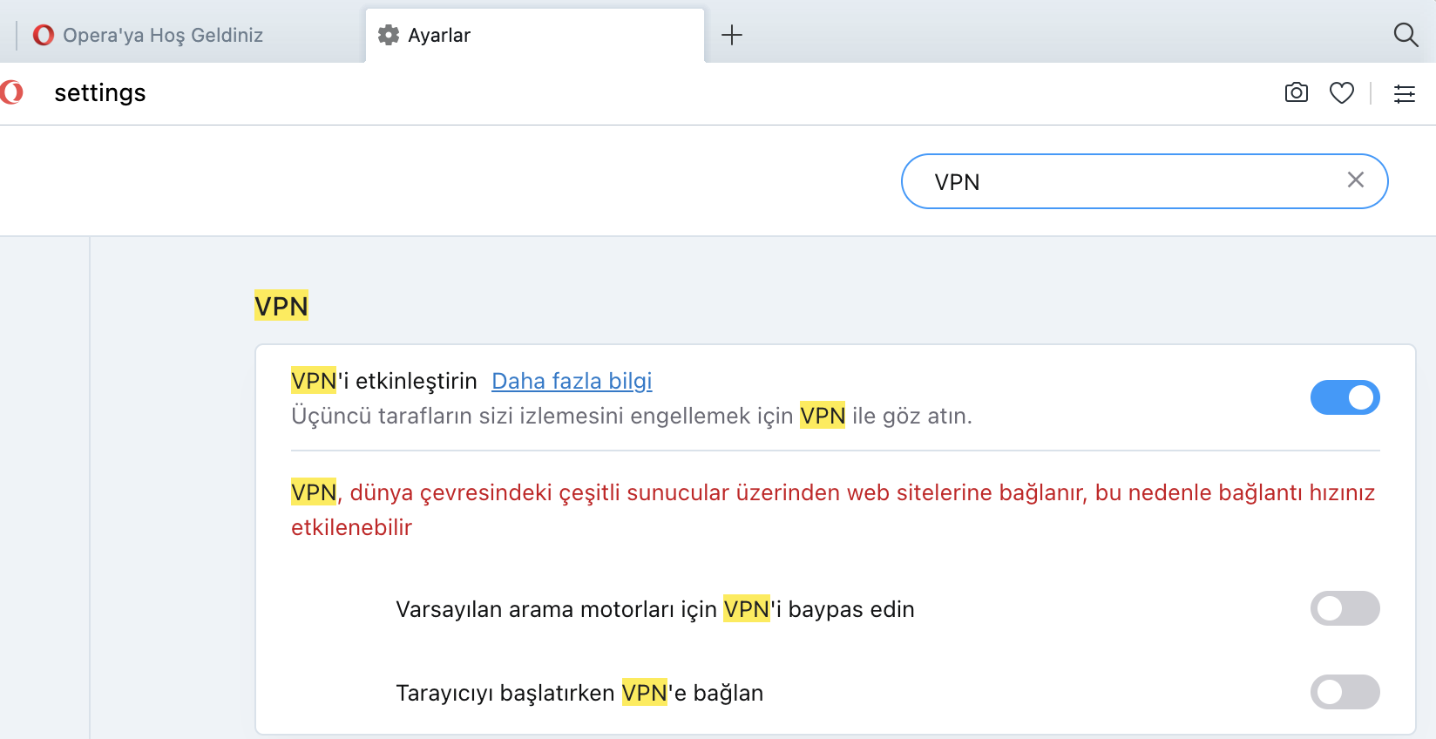Screen dimensions: 1436x739
Task: Focus the settings search field containing VPN
Action: 1144,181
